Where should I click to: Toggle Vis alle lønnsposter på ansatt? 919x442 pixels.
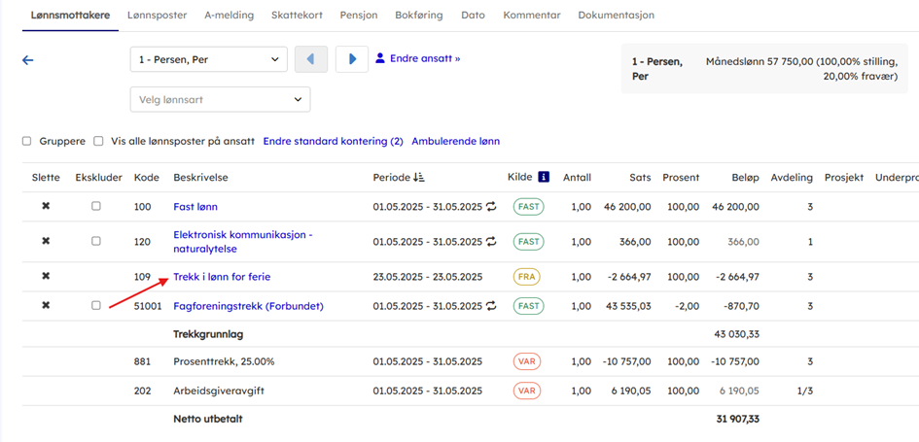click(x=98, y=142)
